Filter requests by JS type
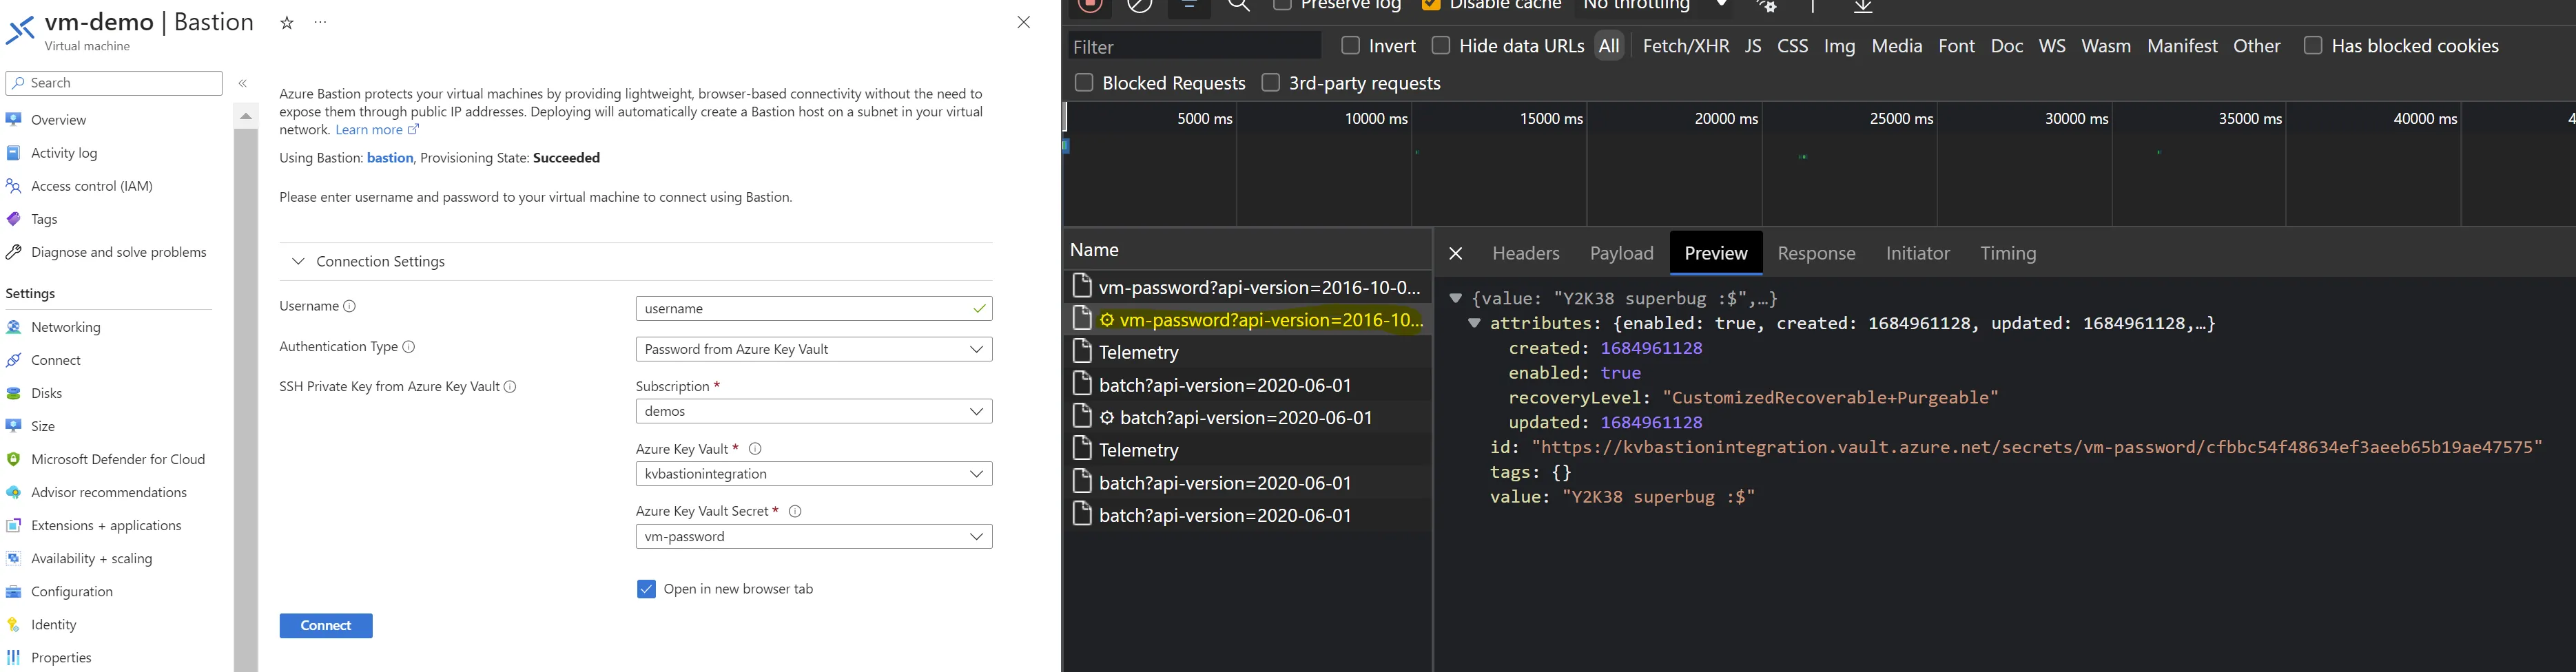This screenshot has width=2576, height=672. (1753, 46)
